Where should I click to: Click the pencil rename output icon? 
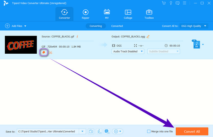click(148, 37)
